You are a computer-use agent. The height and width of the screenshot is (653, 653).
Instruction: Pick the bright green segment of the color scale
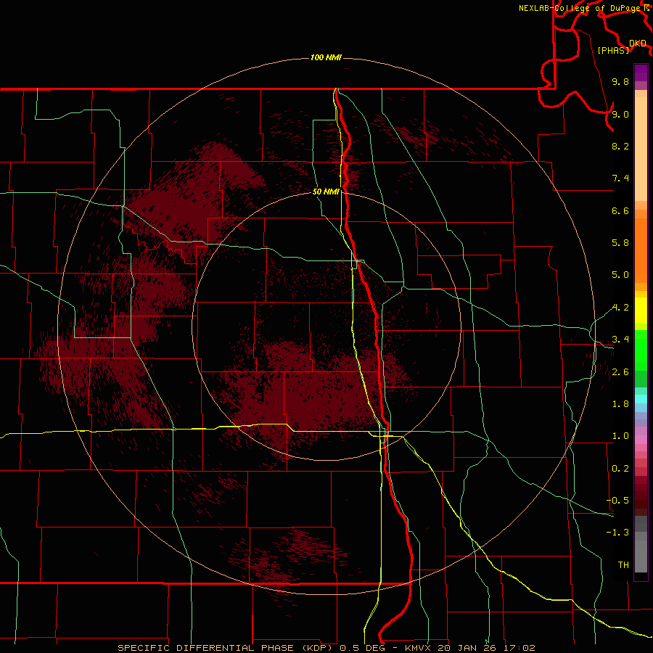[641, 350]
